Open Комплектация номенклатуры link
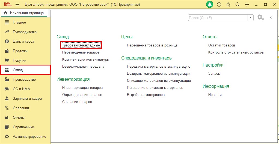 pos(86,60)
